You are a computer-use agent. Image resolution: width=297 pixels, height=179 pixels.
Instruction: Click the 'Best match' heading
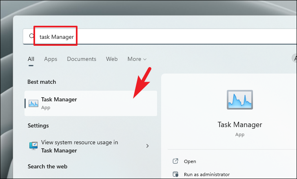(42, 82)
